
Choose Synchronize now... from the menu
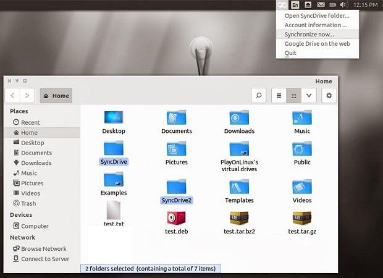pyautogui.click(x=318, y=34)
